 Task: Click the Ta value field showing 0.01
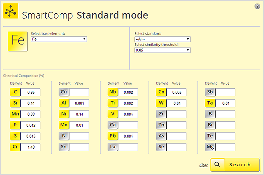pos(225,103)
